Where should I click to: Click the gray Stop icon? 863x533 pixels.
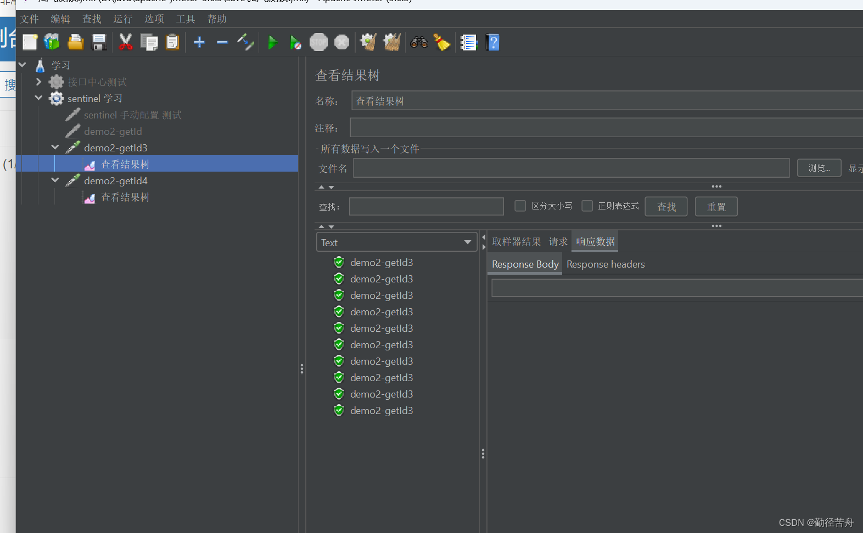click(x=318, y=42)
